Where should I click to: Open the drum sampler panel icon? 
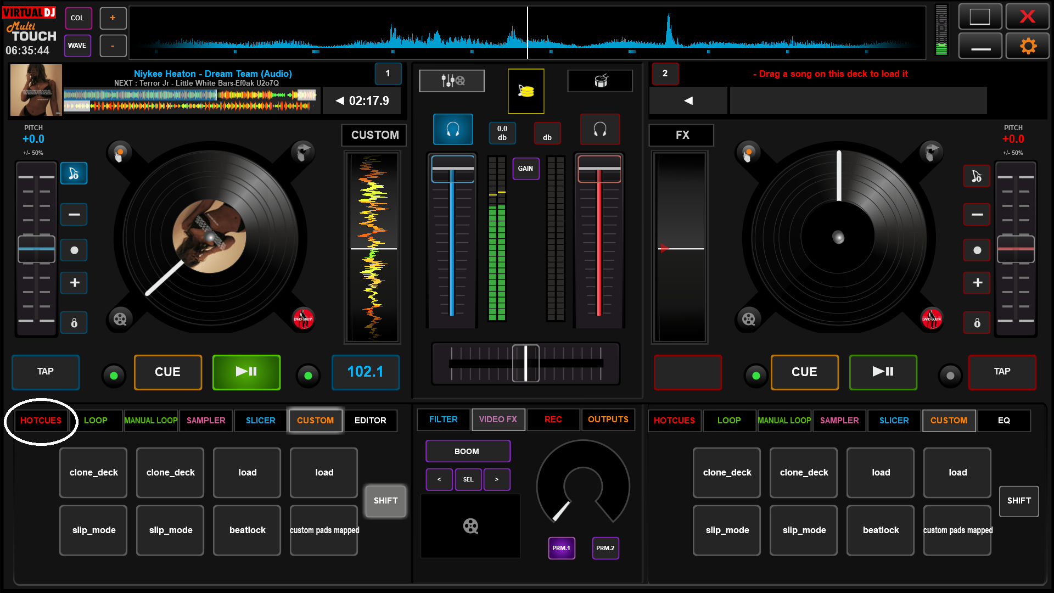click(600, 81)
